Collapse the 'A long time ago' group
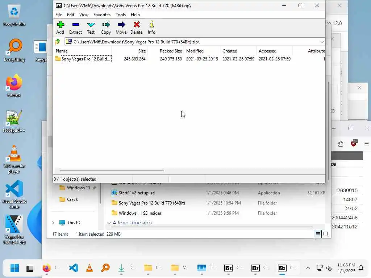This screenshot has width=371, height=278. tap(109, 223)
